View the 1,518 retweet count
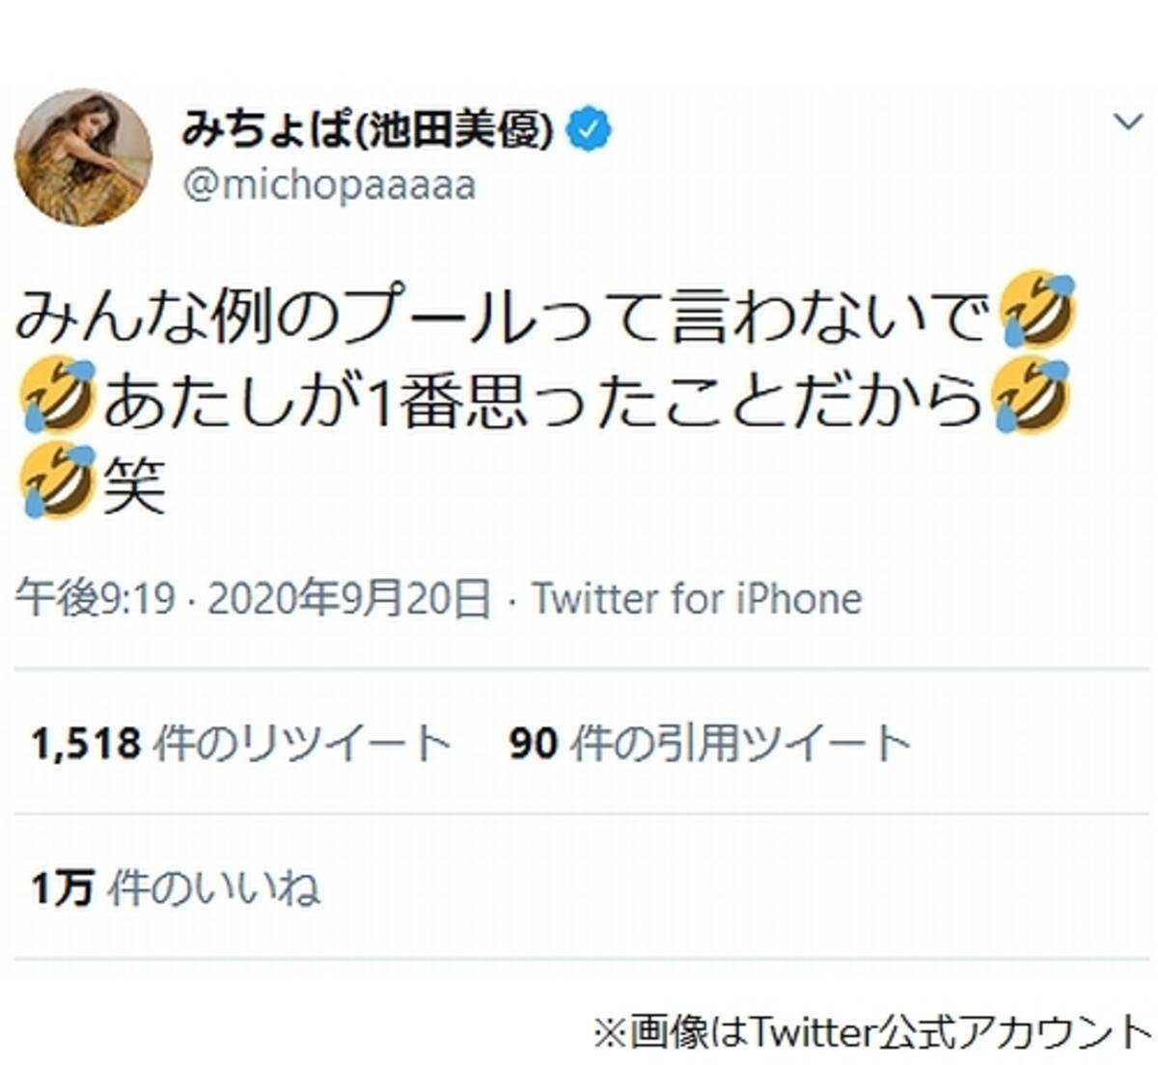The image size is (1158, 1065). (x=87, y=744)
